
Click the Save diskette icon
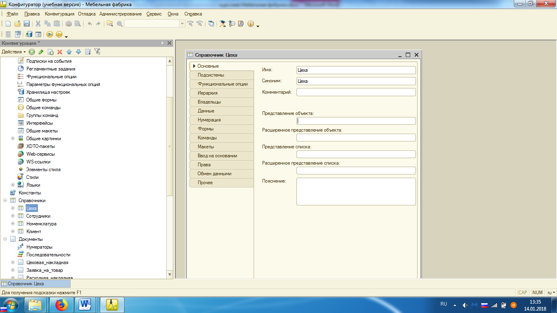[27, 24]
